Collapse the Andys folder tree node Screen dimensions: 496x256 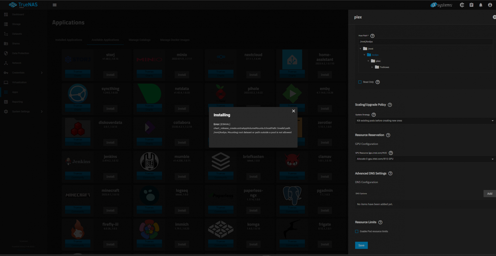point(364,55)
